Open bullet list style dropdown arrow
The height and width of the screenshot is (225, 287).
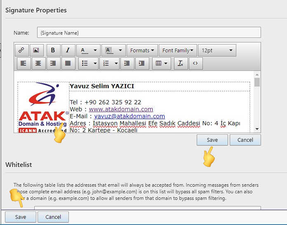click(x=95, y=63)
